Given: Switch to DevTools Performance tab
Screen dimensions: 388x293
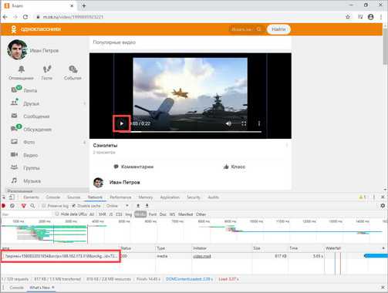Looking at the screenshot, I should pos(120,197).
